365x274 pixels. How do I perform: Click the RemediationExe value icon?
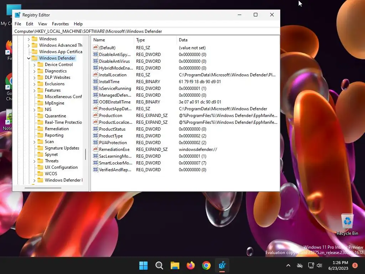96,149
